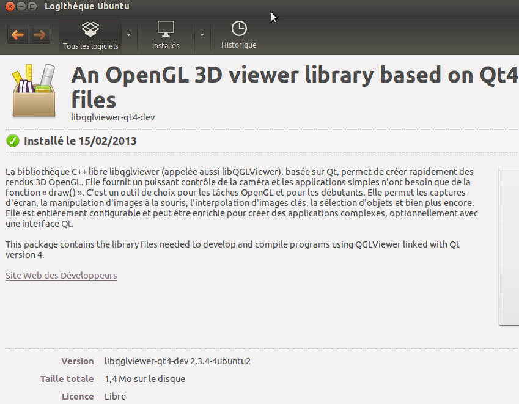The height and width of the screenshot is (404, 519).
Task: Click the green installed checkmark icon
Action: (12, 141)
